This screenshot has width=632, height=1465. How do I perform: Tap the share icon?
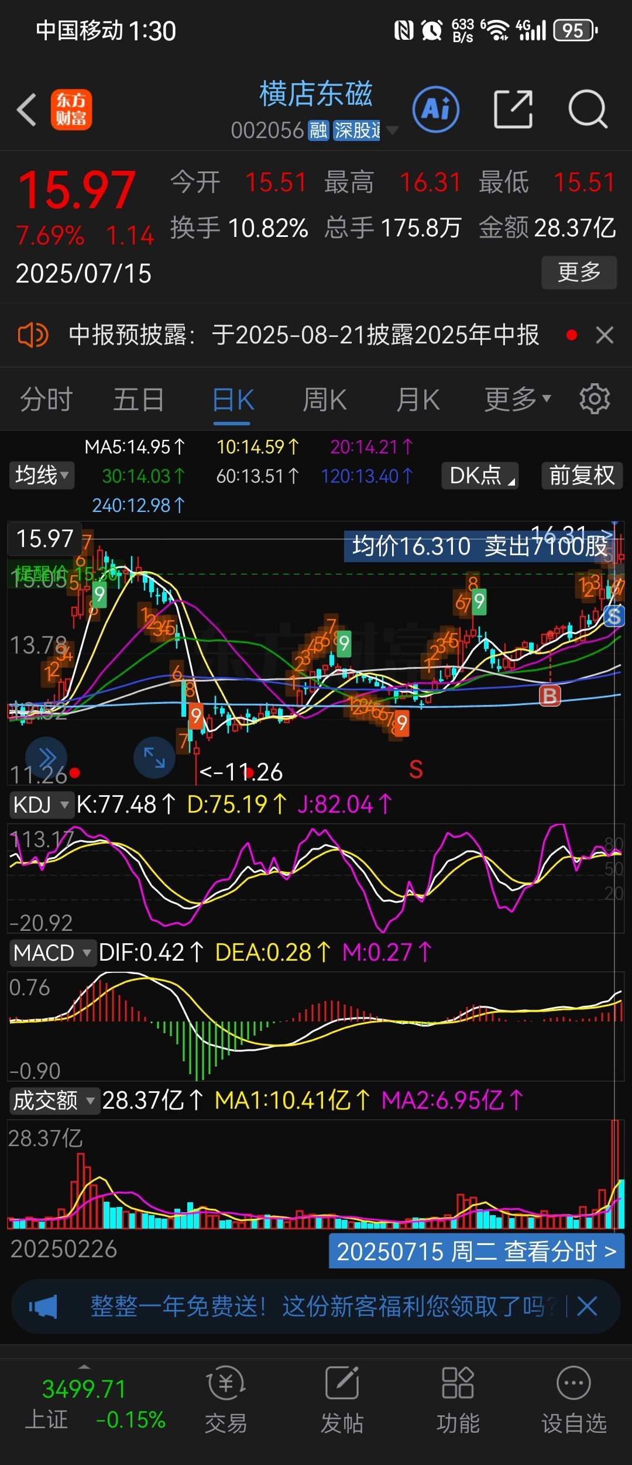[x=513, y=109]
